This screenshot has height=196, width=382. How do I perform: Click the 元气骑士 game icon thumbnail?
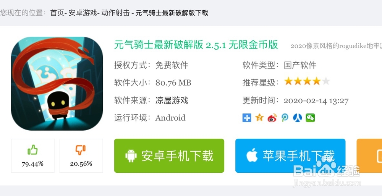[57, 84]
